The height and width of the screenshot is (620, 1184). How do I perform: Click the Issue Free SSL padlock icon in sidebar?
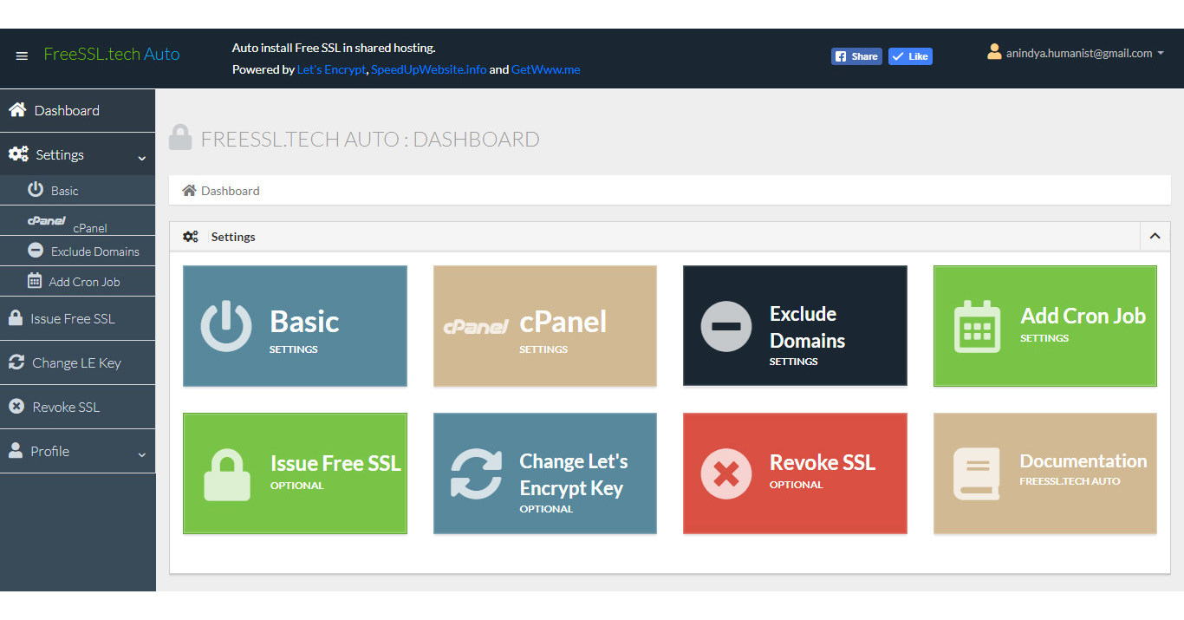16,317
